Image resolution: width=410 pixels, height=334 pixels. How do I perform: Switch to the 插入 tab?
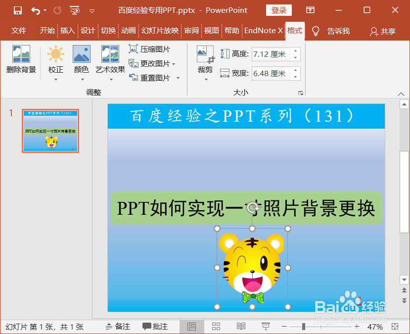(67, 31)
